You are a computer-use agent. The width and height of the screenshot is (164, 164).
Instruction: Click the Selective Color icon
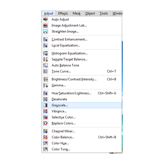click(x=45, y=117)
